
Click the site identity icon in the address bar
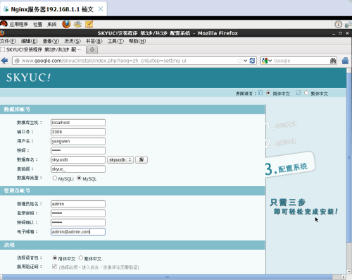click(17, 61)
